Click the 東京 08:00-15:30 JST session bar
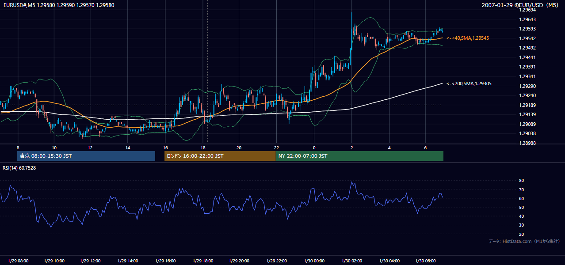Screen dimensions: 565x265 click(86, 156)
